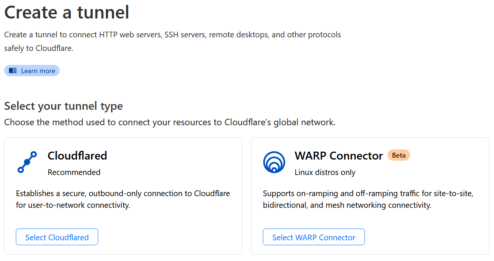Open the Learn more link
Screen dimensions: 494x261
point(32,71)
